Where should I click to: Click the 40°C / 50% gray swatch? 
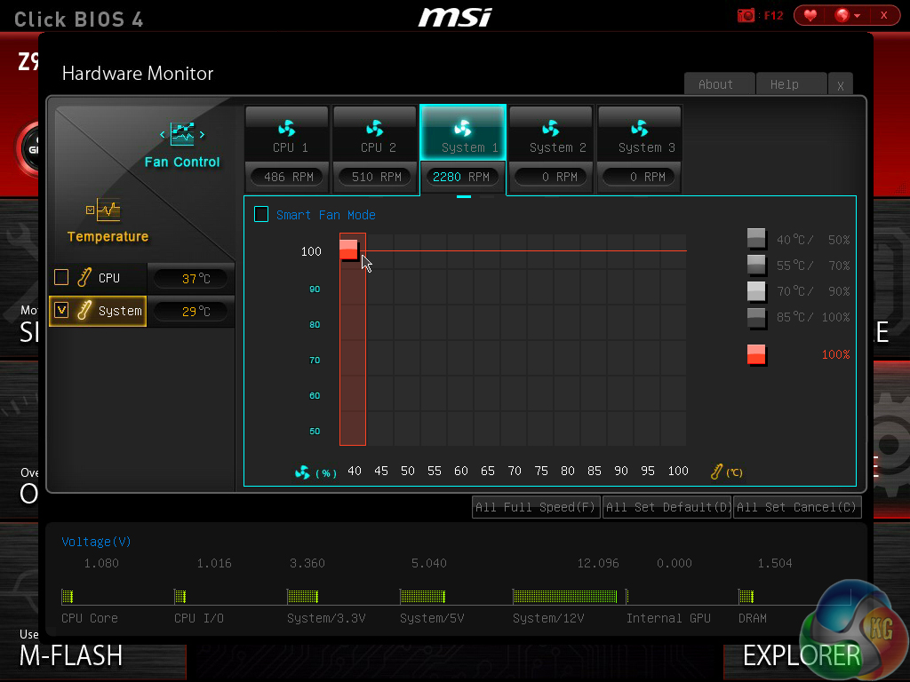(756, 238)
